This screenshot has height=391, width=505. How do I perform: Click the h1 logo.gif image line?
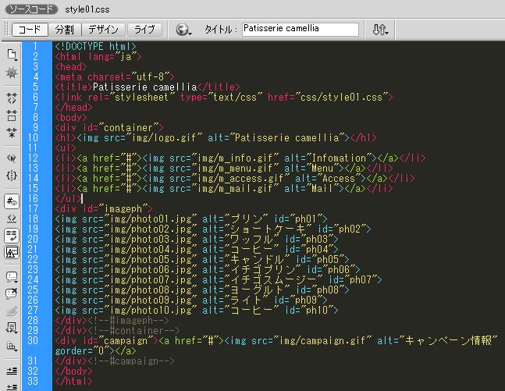(215, 138)
